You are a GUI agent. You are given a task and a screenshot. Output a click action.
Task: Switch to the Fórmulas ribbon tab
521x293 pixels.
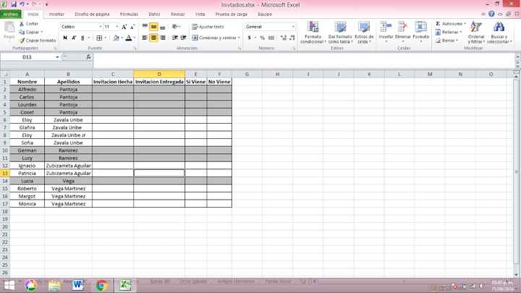[x=129, y=14]
